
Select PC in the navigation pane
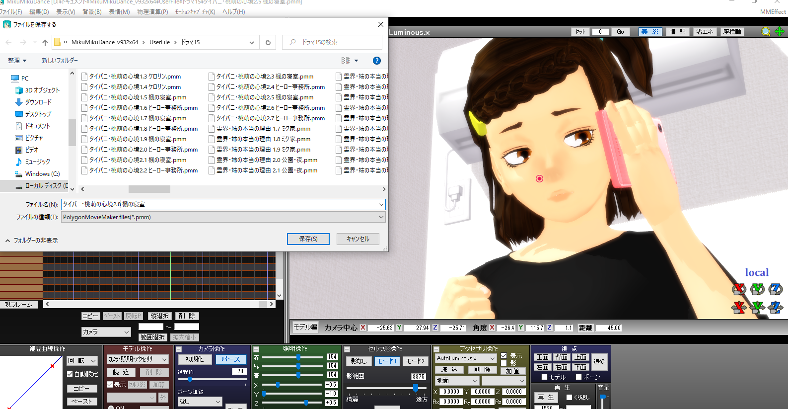[20, 79]
